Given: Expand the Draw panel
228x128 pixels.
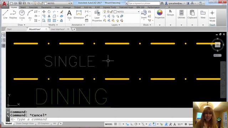Looking at the screenshot, I should [21, 25].
